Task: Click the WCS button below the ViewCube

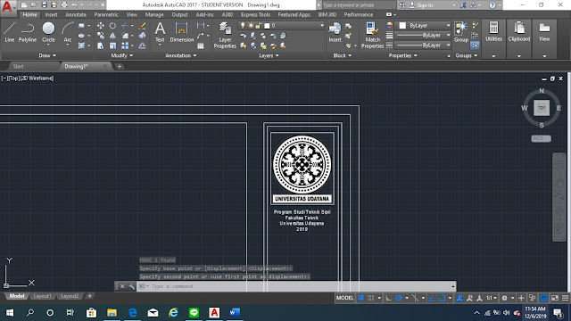Action: click(541, 138)
